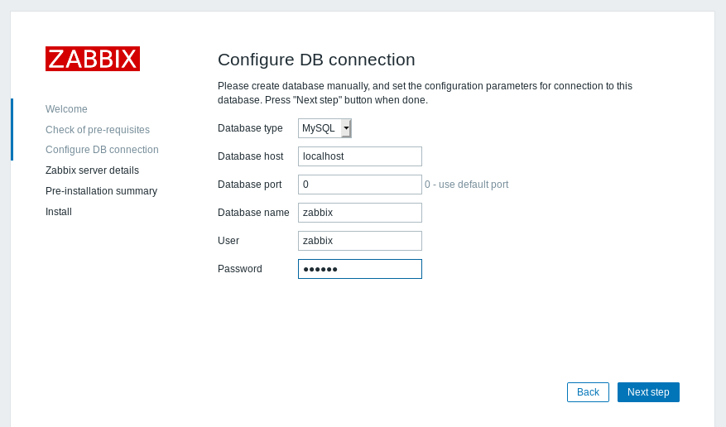
Task: Click the default port hint text
Action: click(x=467, y=185)
